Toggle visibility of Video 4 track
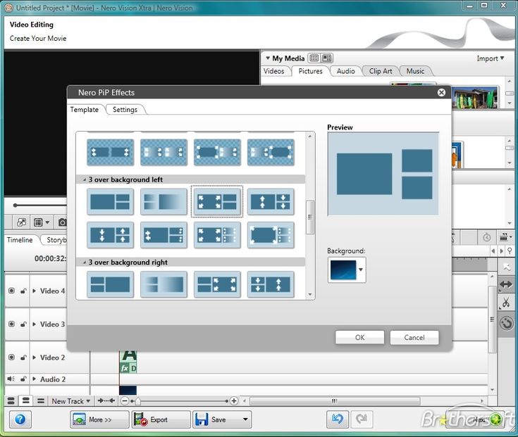 tap(11, 291)
